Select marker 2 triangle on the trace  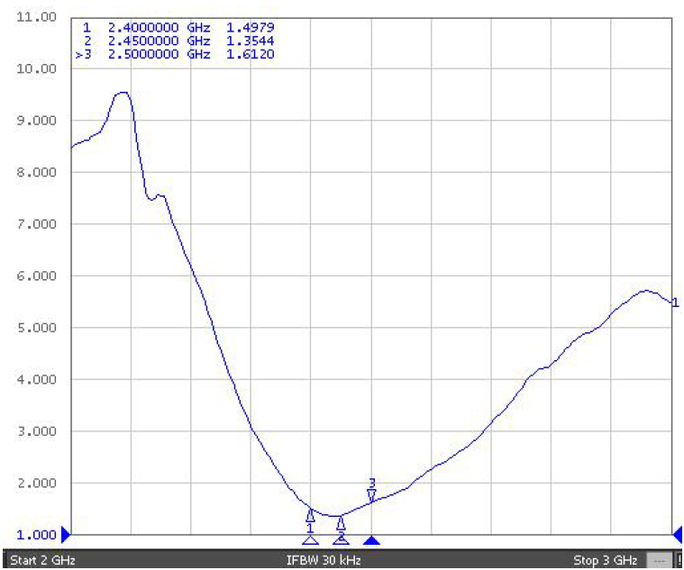341,523
